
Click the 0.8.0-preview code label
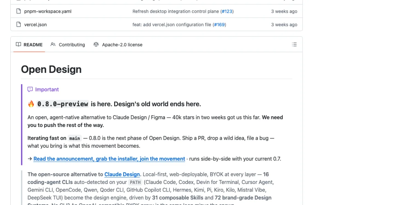pyautogui.click(x=63, y=104)
